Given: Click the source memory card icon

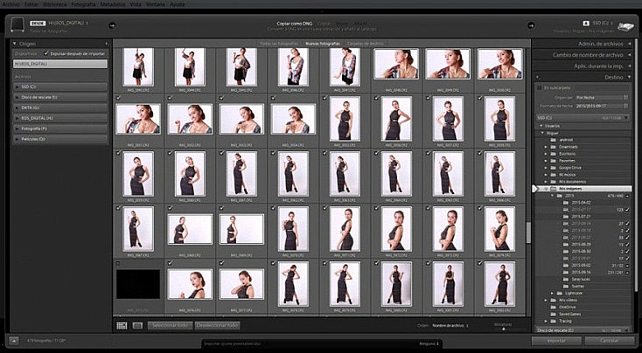Looking at the screenshot, I should pyautogui.click(x=18, y=24).
